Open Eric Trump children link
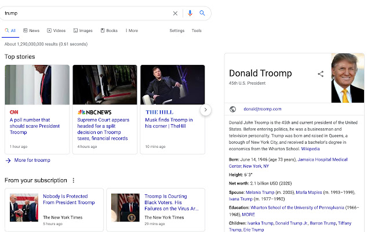This screenshot has height=232, width=371. click(x=253, y=230)
